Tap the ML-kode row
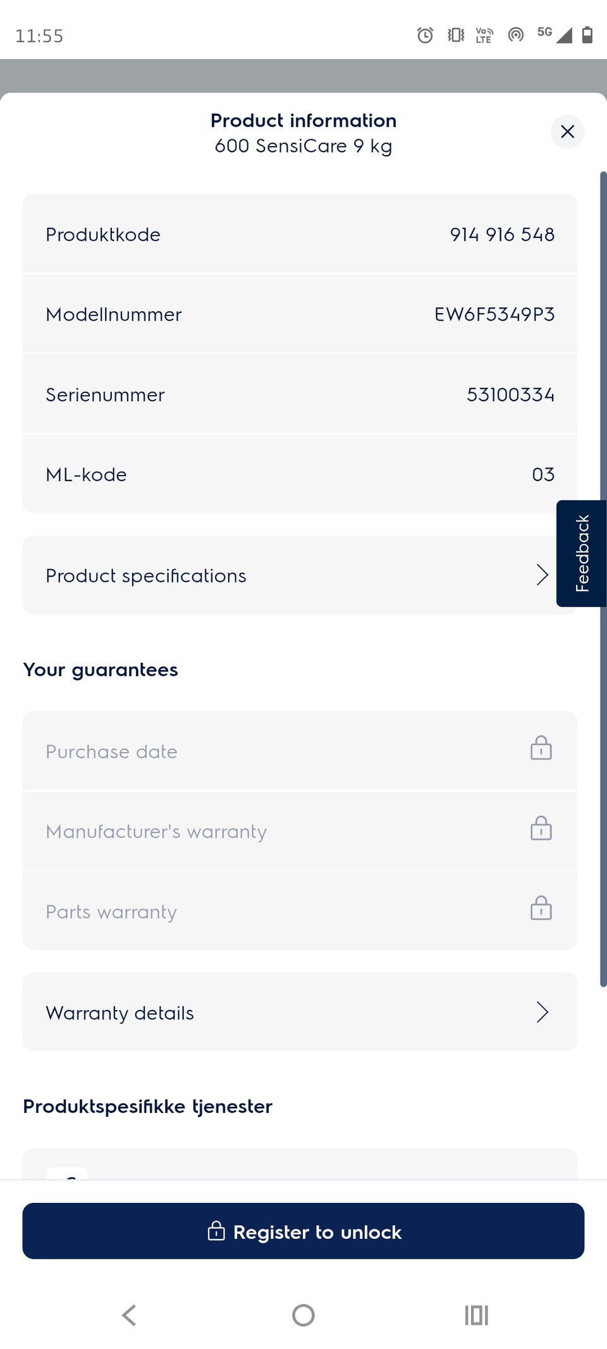 coord(300,474)
